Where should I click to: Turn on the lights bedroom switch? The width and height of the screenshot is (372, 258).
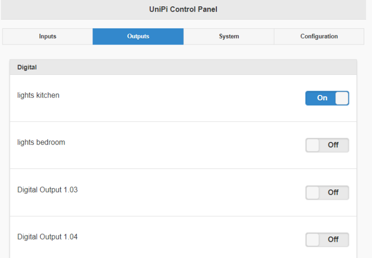tap(327, 145)
